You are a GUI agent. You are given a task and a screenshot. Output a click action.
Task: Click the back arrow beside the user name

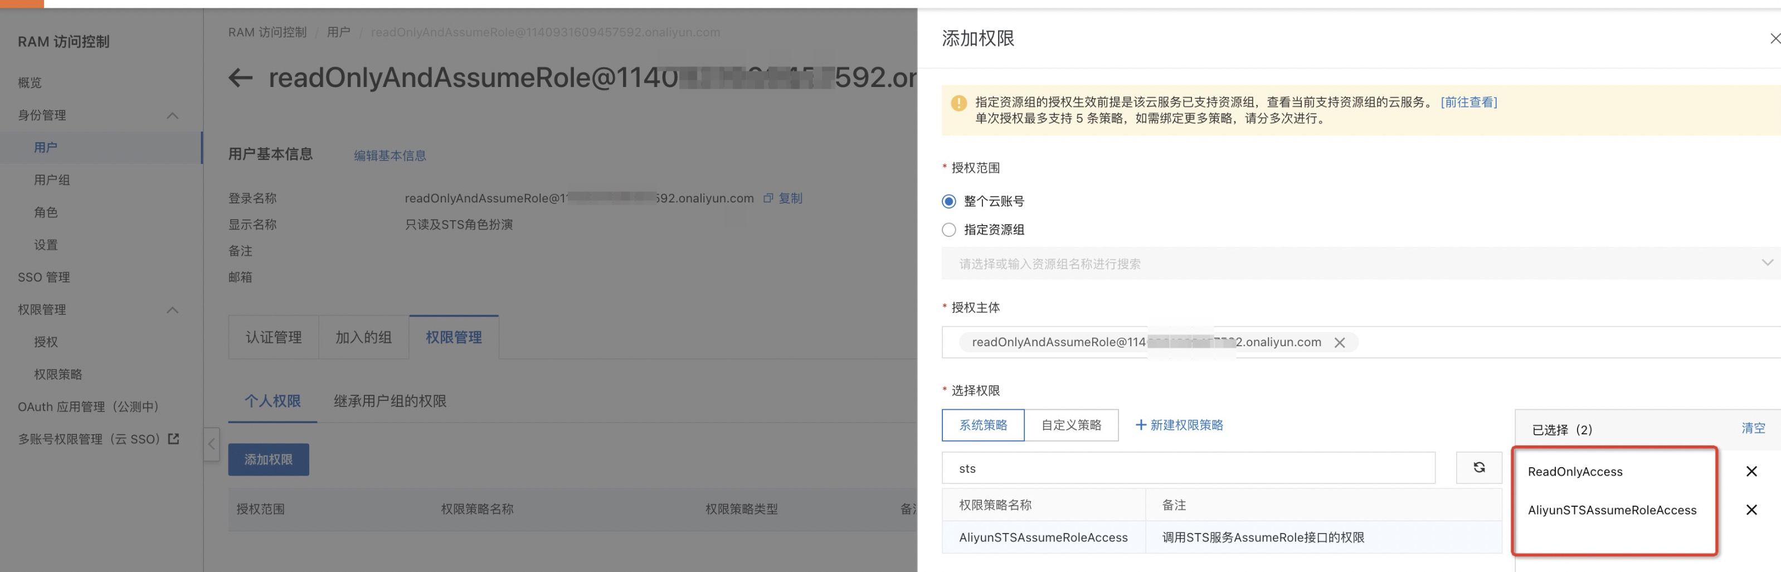click(x=241, y=77)
